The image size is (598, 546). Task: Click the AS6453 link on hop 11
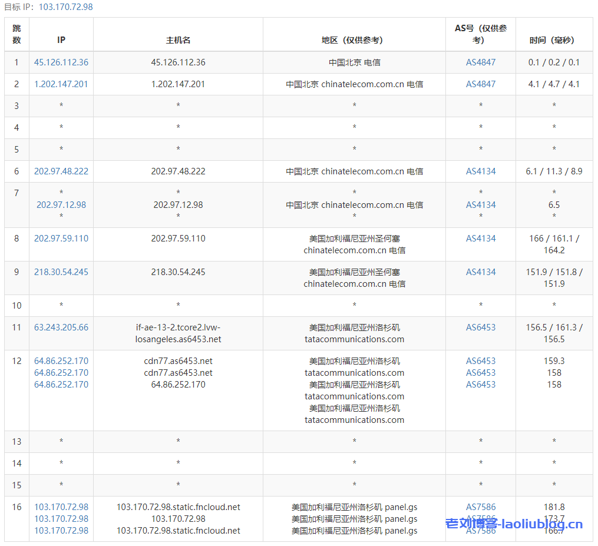pos(480,327)
